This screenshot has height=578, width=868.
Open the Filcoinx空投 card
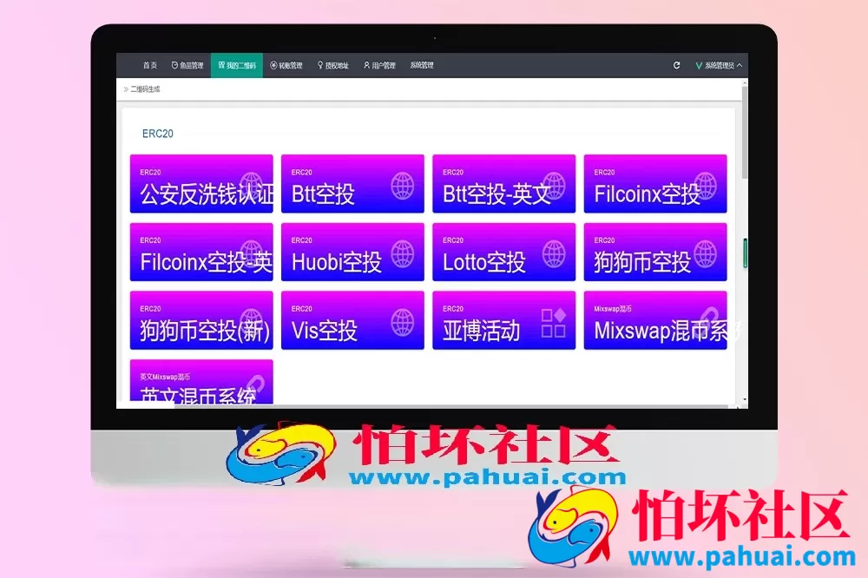pos(655,184)
